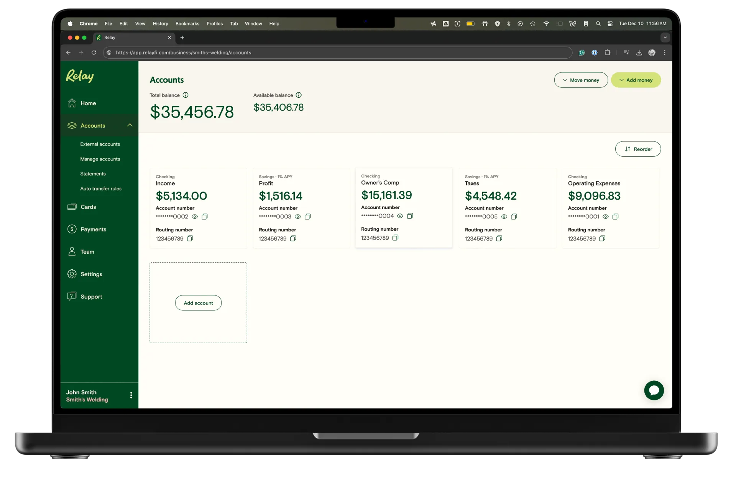Open Settings from the sidebar

click(x=92, y=274)
